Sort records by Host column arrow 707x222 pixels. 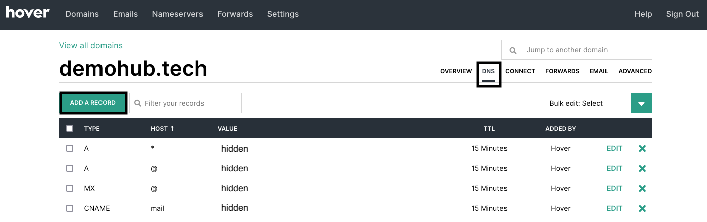point(172,129)
